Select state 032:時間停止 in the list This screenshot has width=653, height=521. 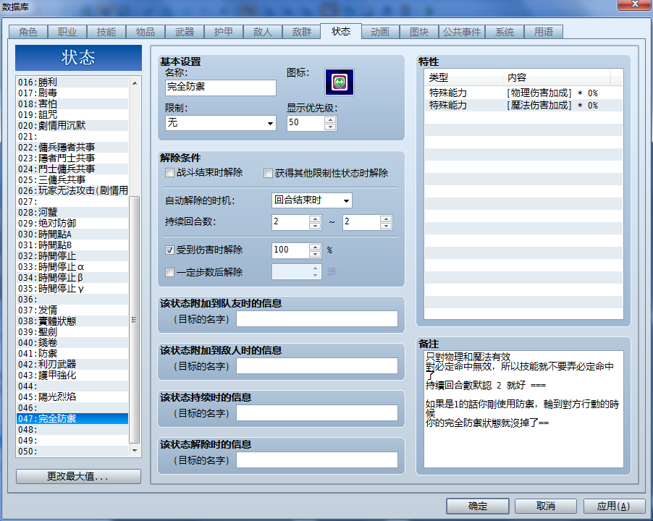click(x=72, y=255)
